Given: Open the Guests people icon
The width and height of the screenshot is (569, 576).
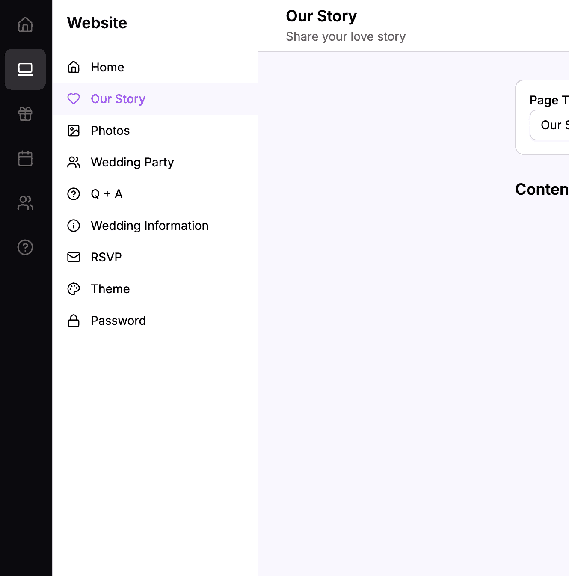Looking at the screenshot, I should [x=25, y=203].
